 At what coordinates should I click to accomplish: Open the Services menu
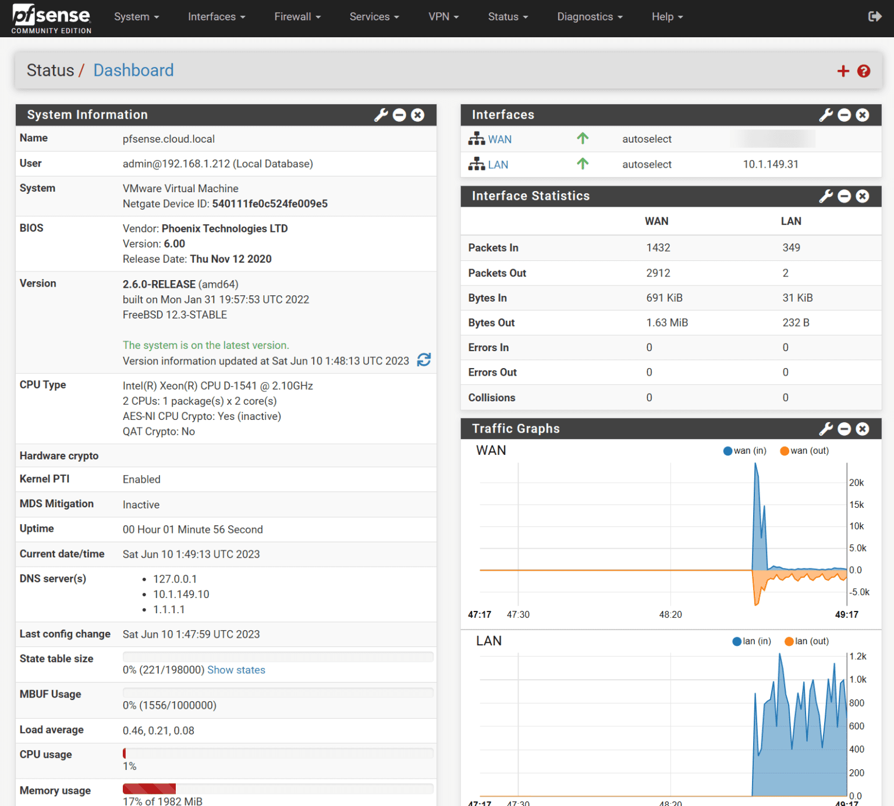[374, 17]
